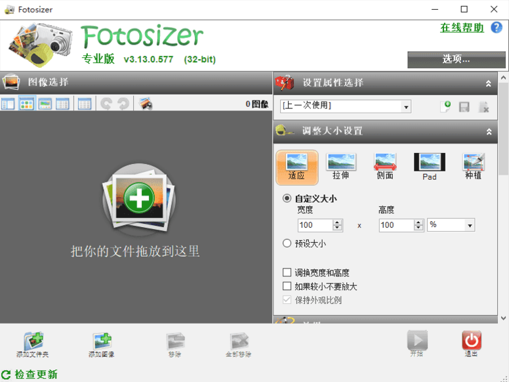This screenshot has height=382, width=509.
Task: Click the 移除 remove icon
Action: [175, 341]
